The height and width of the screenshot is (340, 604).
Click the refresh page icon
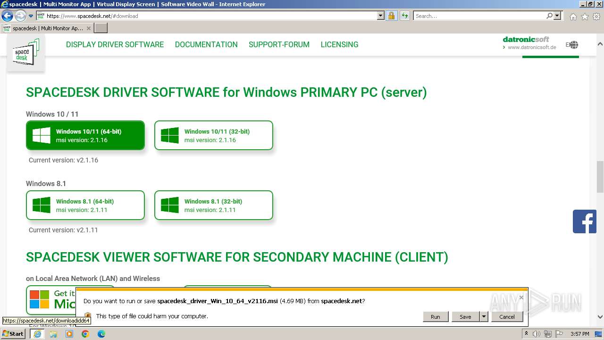click(x=404, y=16)
